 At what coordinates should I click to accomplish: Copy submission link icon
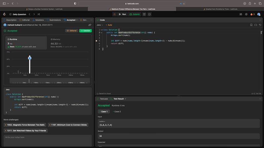click(90, 25)
